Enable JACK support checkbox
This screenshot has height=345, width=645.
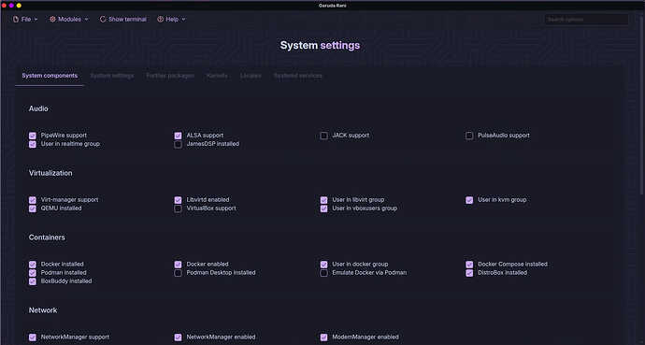point(323,136)
